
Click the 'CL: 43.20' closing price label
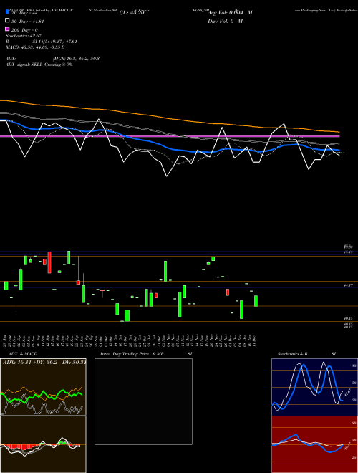click(132, 13)
